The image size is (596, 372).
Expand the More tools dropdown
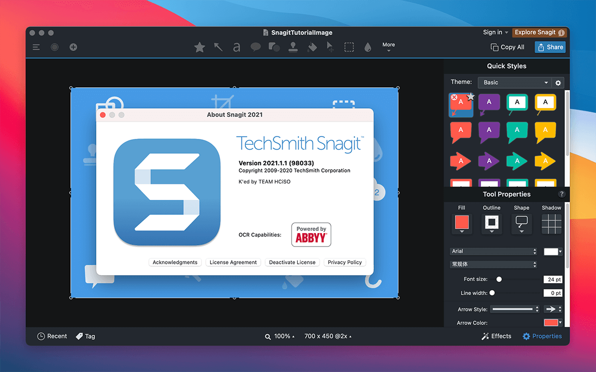coord(388,47)
